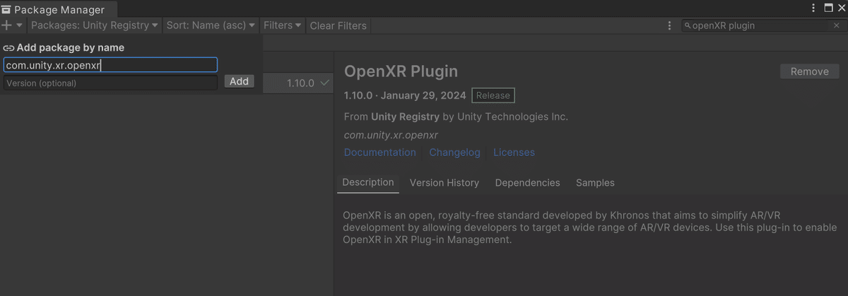Viewport: 848px width, 296px height.
Task: Click the Remove button
Action: tap(810, 71)
